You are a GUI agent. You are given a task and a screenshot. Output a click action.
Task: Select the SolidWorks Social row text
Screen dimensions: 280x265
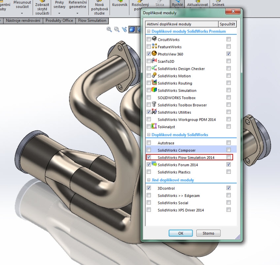(x=173, y=203)
